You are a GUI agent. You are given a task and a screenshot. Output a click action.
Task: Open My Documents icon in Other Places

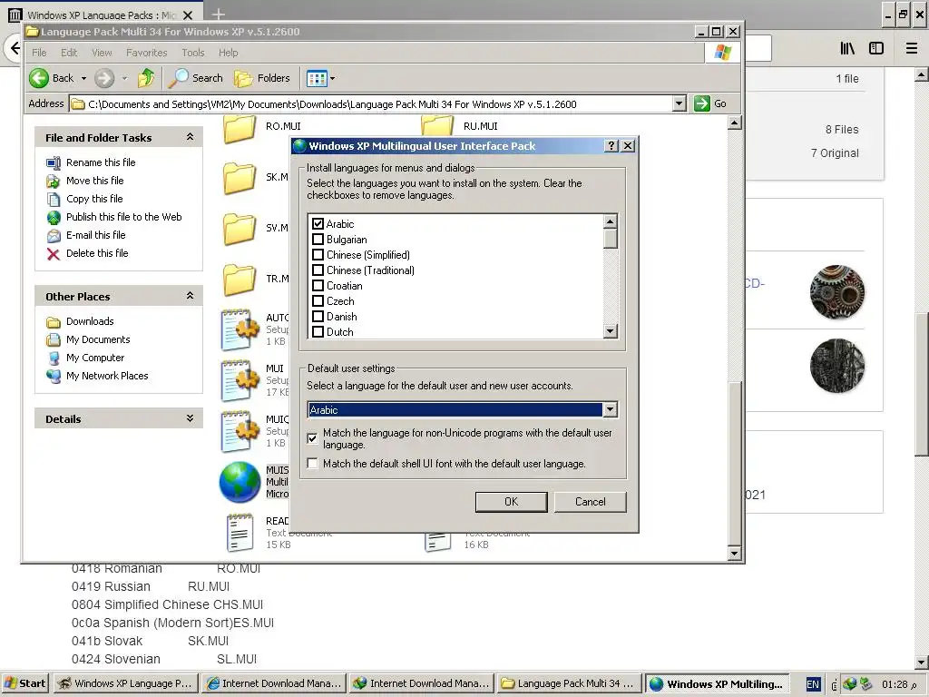54,339
